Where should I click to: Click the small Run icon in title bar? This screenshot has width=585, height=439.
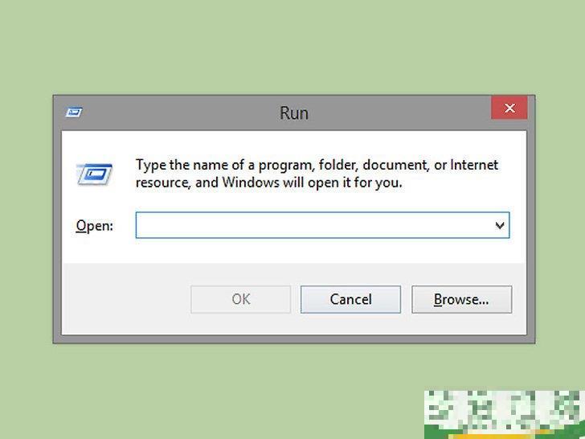(74, 112)
